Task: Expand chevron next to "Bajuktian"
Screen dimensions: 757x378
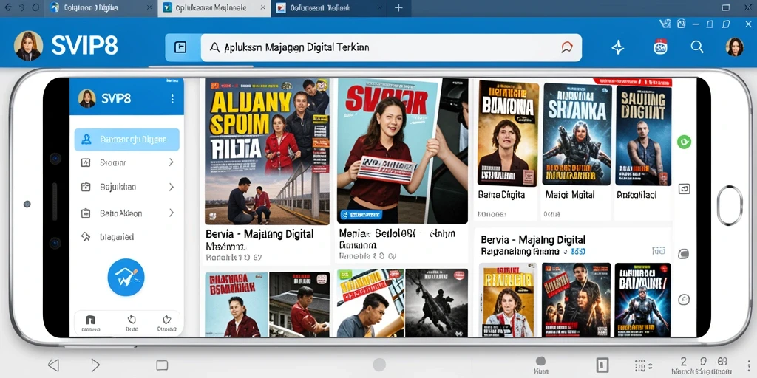Action: pyautogui.click(x=171, y=187)
